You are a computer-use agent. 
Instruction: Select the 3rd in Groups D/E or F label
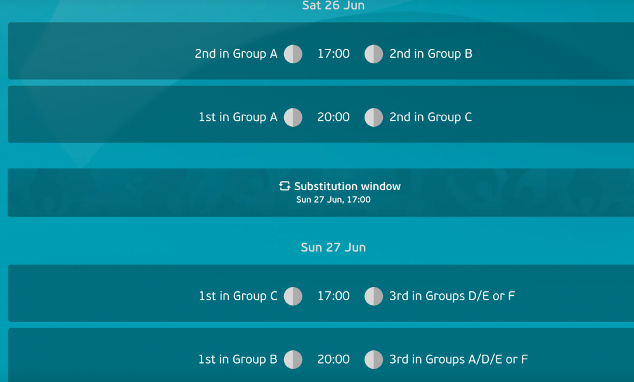coord(452,296)
